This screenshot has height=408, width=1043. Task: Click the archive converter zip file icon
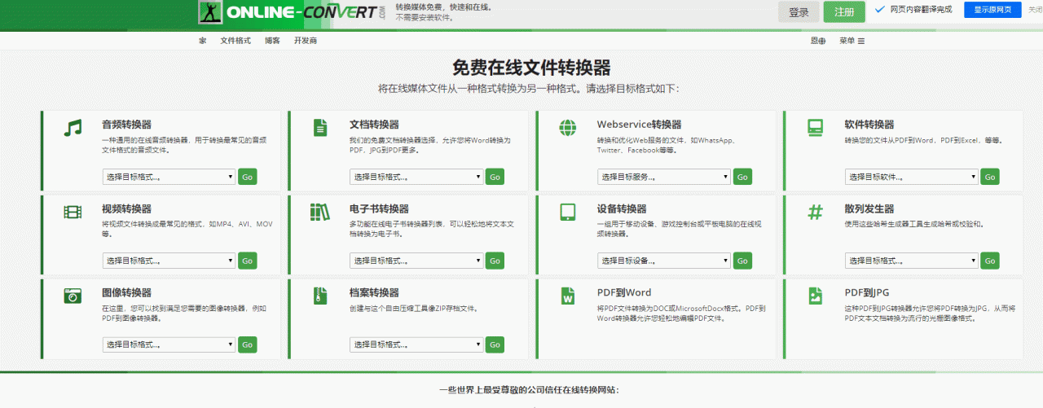(321, 296)
